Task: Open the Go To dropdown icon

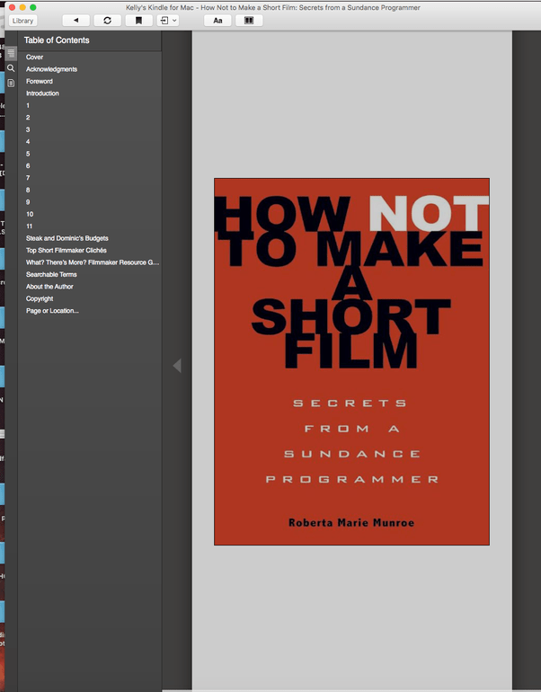Action: [168, 21]
